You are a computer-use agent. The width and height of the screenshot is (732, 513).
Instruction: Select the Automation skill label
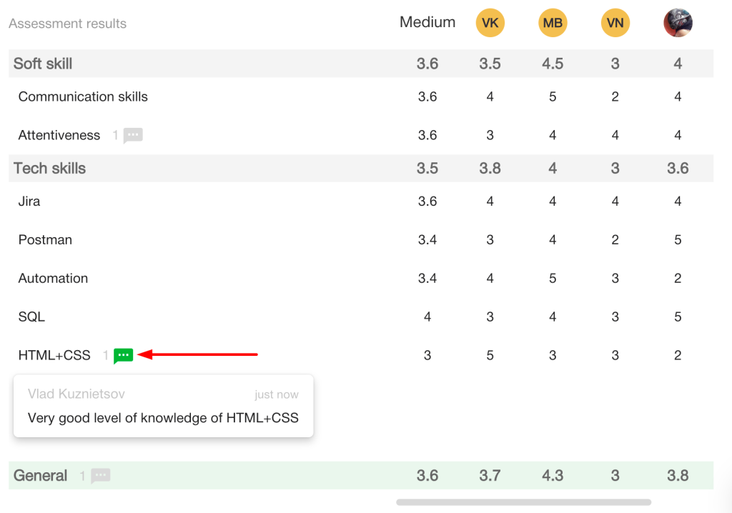[x=53, y=278]
